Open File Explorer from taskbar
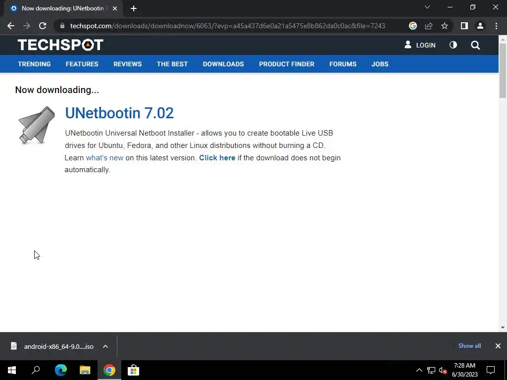 pyautogui.click(x=85, y=370)
